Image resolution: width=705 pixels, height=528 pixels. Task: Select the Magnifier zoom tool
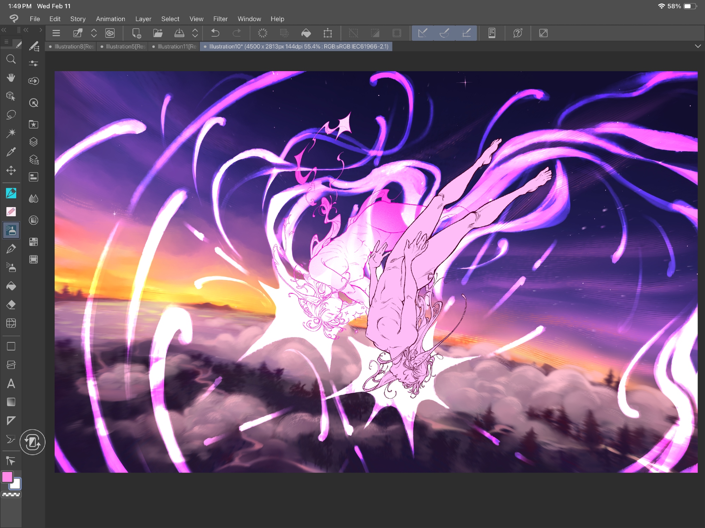11,59
